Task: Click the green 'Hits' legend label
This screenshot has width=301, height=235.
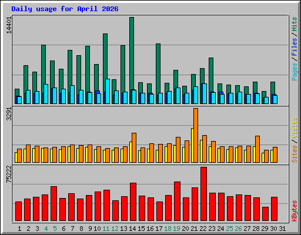Action: click(295, 24)
